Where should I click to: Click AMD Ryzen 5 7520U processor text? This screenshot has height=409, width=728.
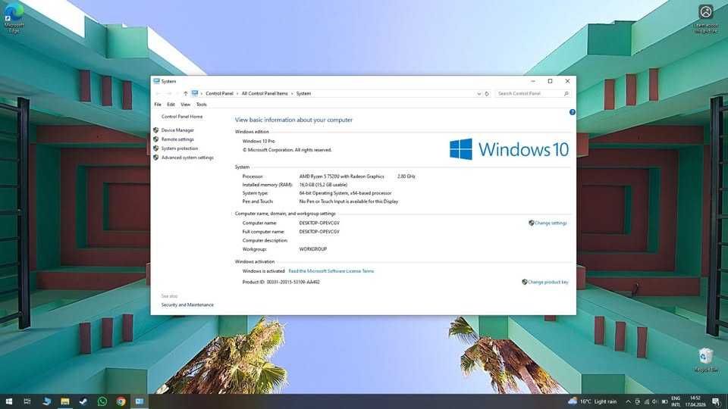[342, 176]
